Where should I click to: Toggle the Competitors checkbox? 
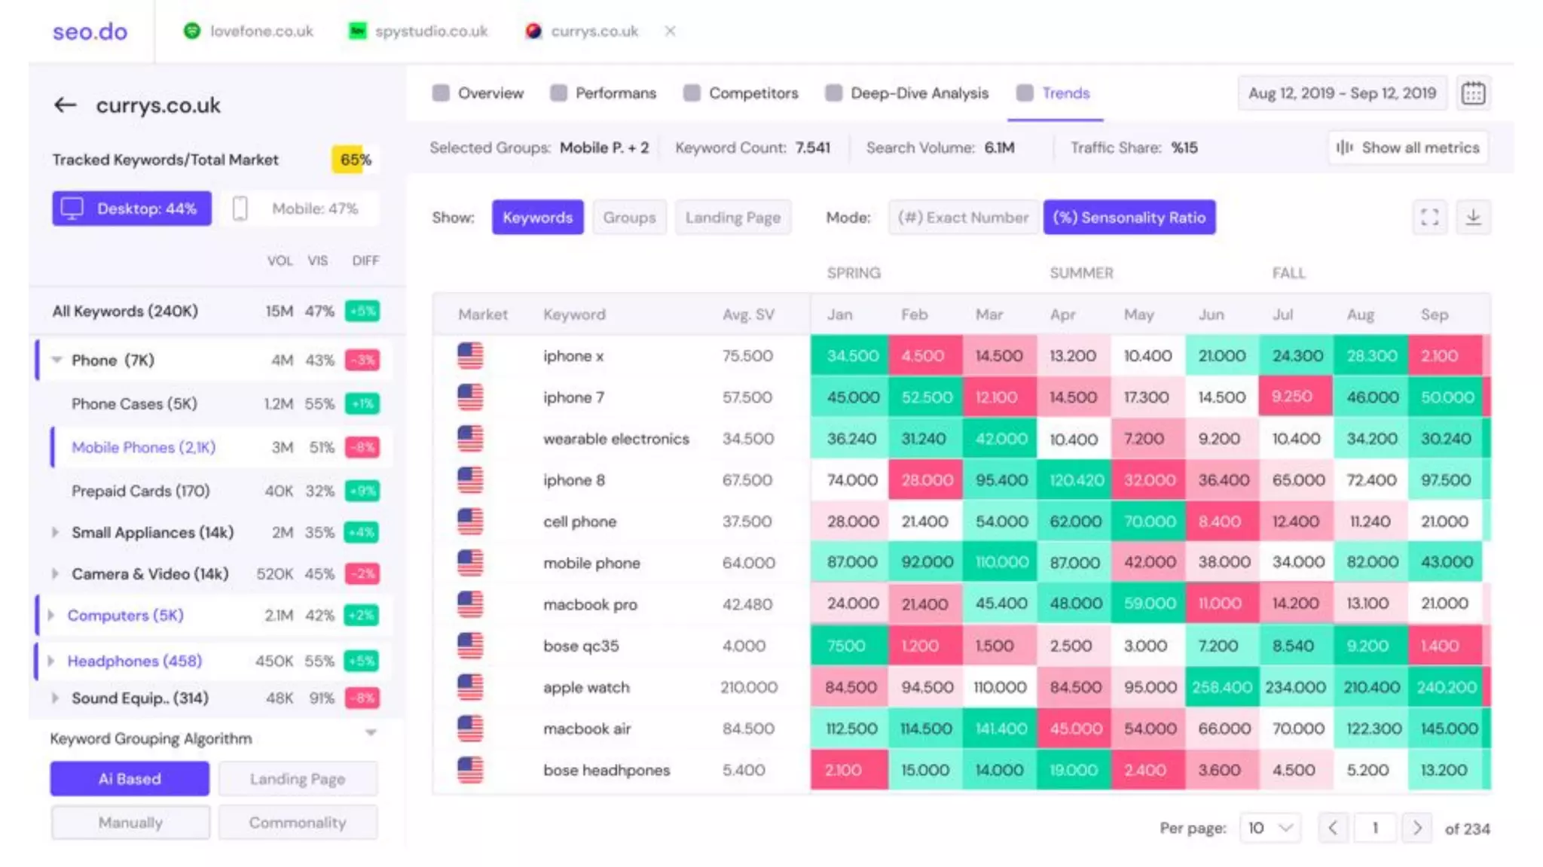click(x=691, y=93)
